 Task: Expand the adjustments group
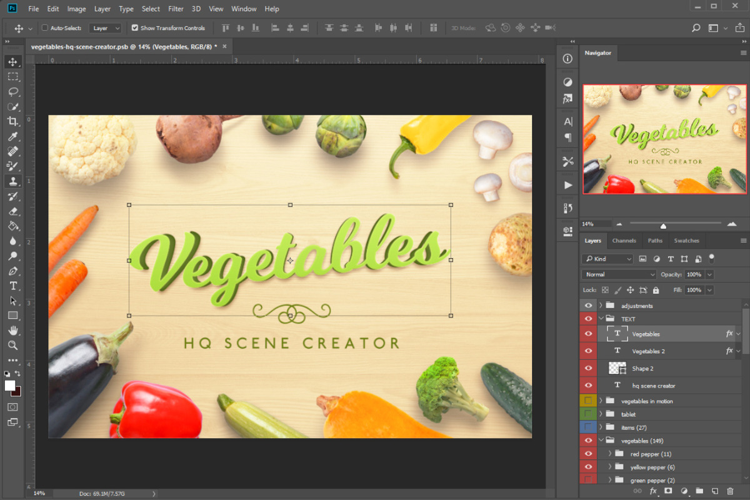click(x=601, y=306)
